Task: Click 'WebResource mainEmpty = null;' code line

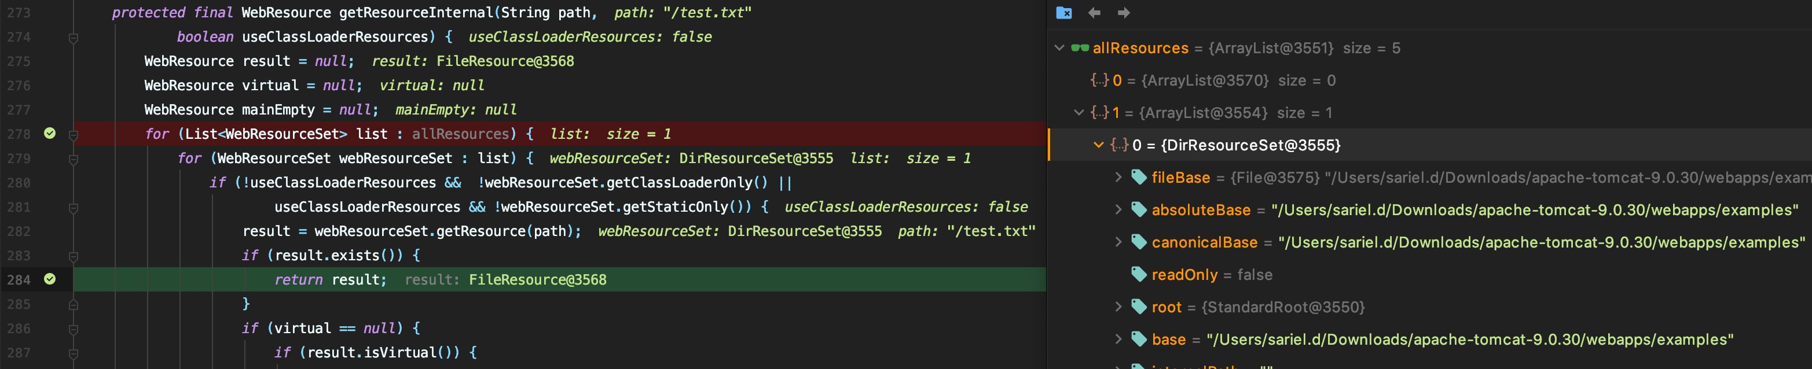Action: [x=261, y=110]
